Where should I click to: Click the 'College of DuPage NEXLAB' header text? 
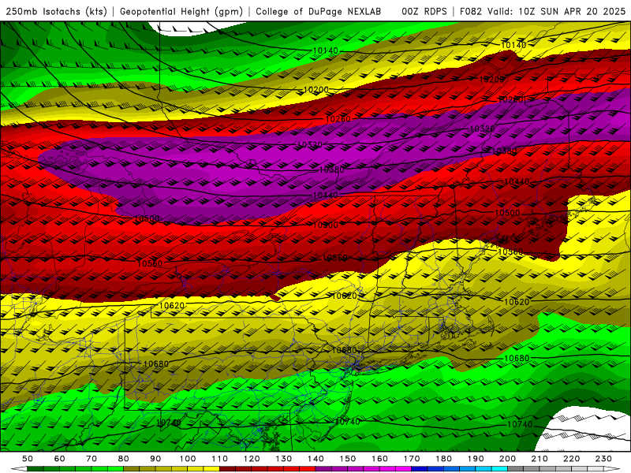[x=319, y=11]
